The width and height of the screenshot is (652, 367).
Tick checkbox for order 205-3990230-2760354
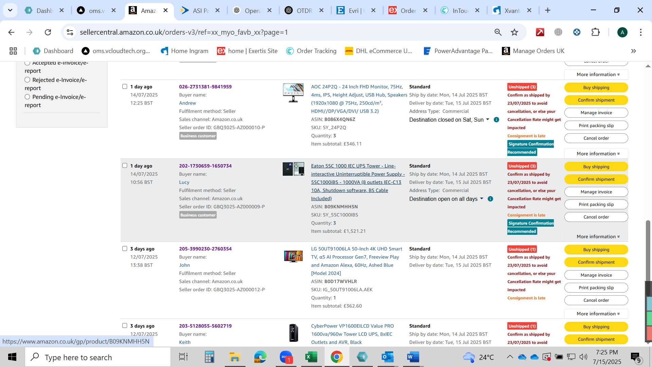125,248
